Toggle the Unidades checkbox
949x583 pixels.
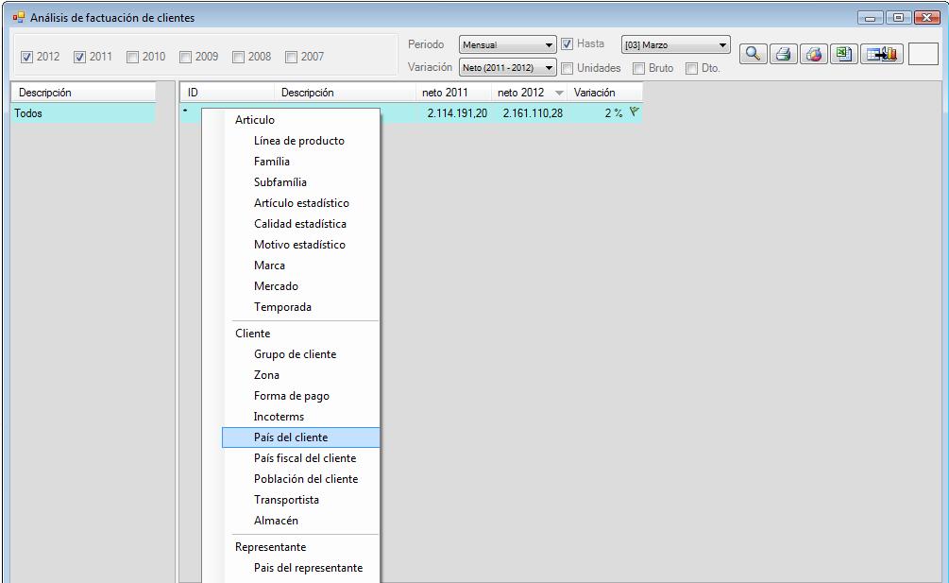568,68
